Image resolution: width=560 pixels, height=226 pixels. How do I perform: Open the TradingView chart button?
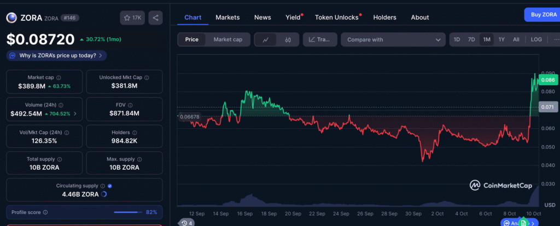(319, 40)
